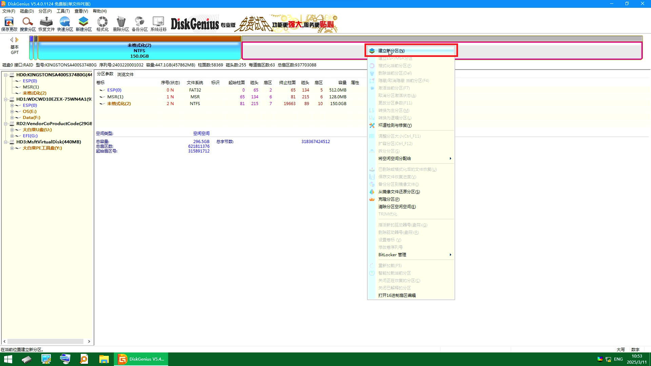
Task: Click the computer monitor icon on taskbar
Action: click(46, 359)
